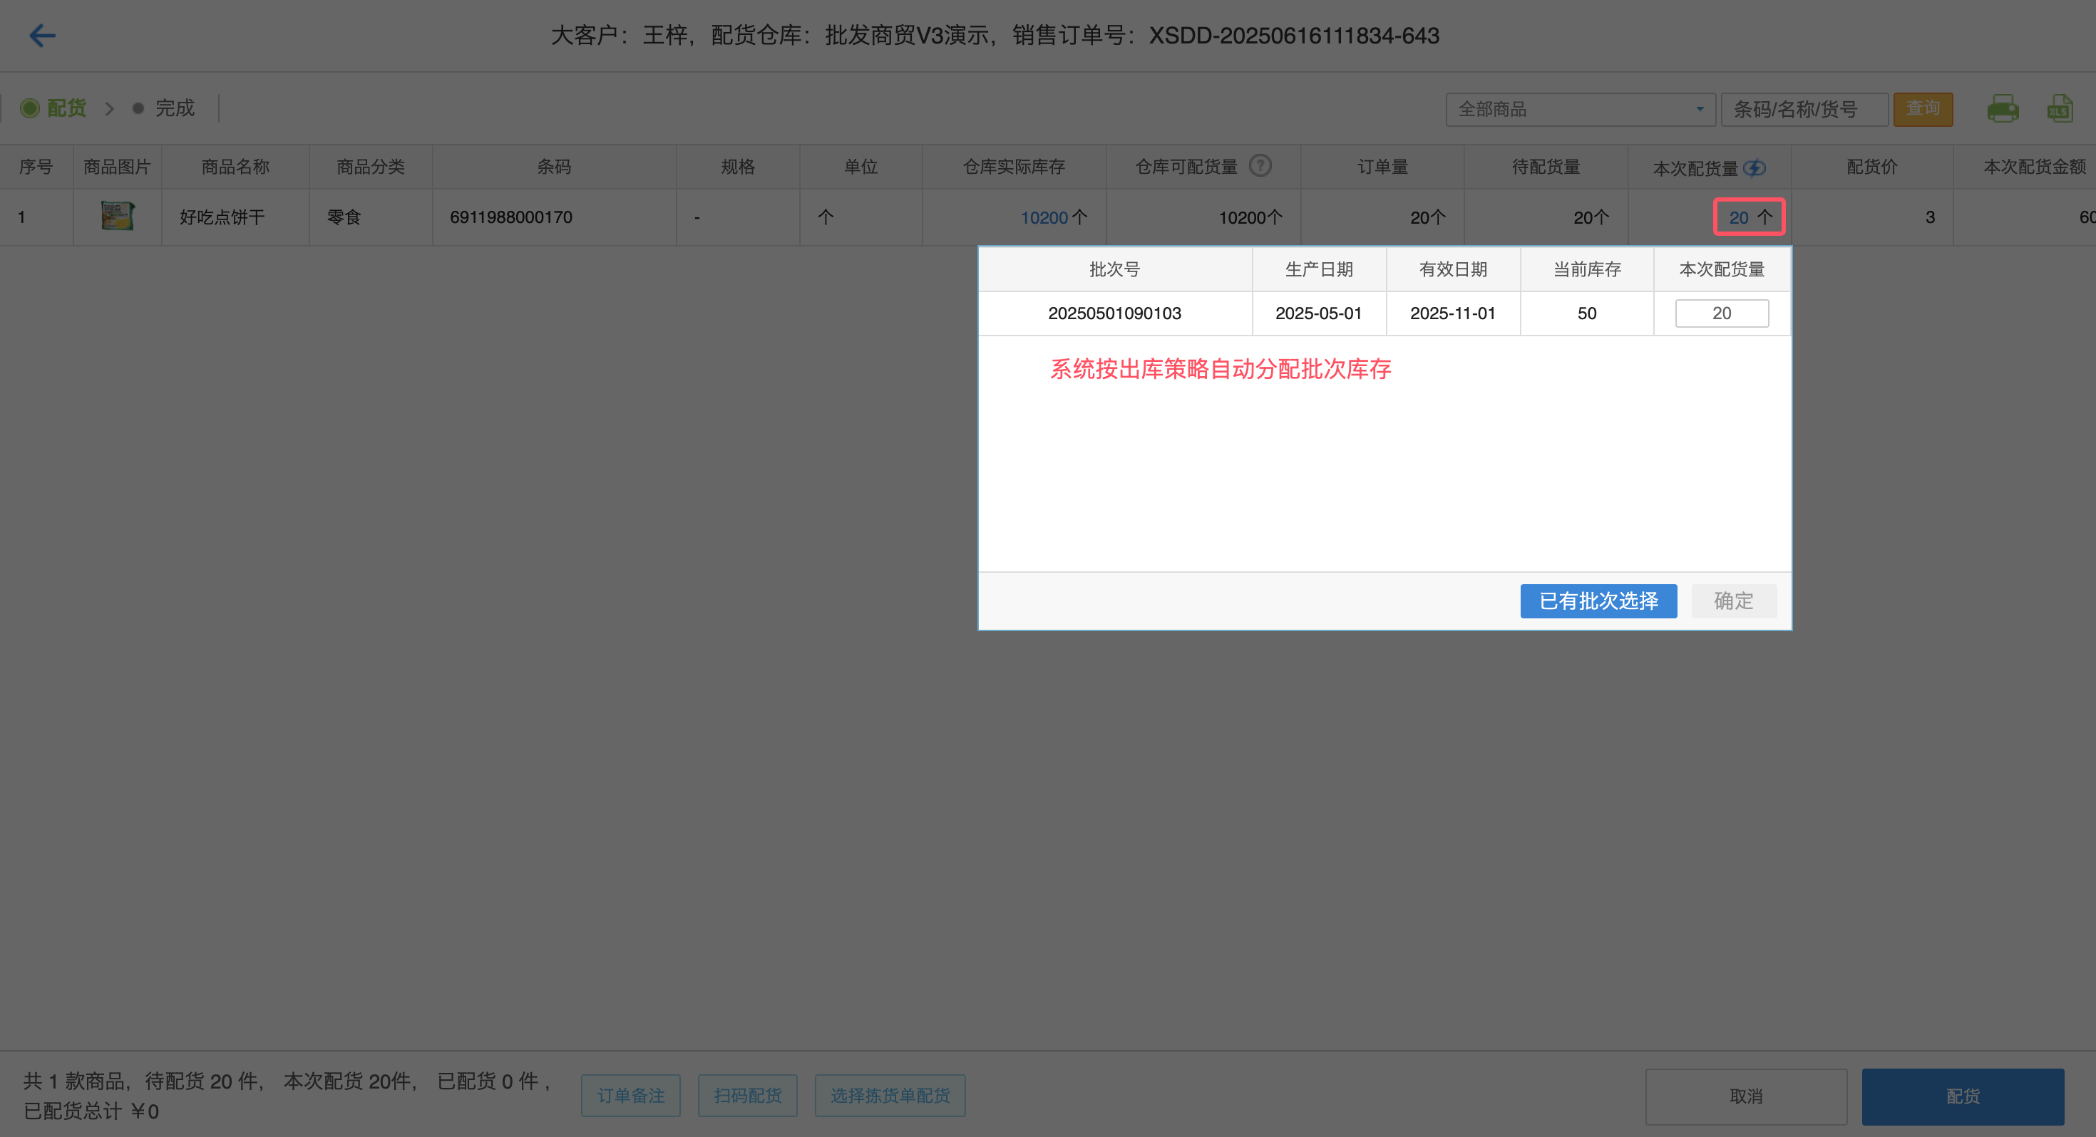
Task: Click the 扫码配货 button
Action: (747, 1095)
